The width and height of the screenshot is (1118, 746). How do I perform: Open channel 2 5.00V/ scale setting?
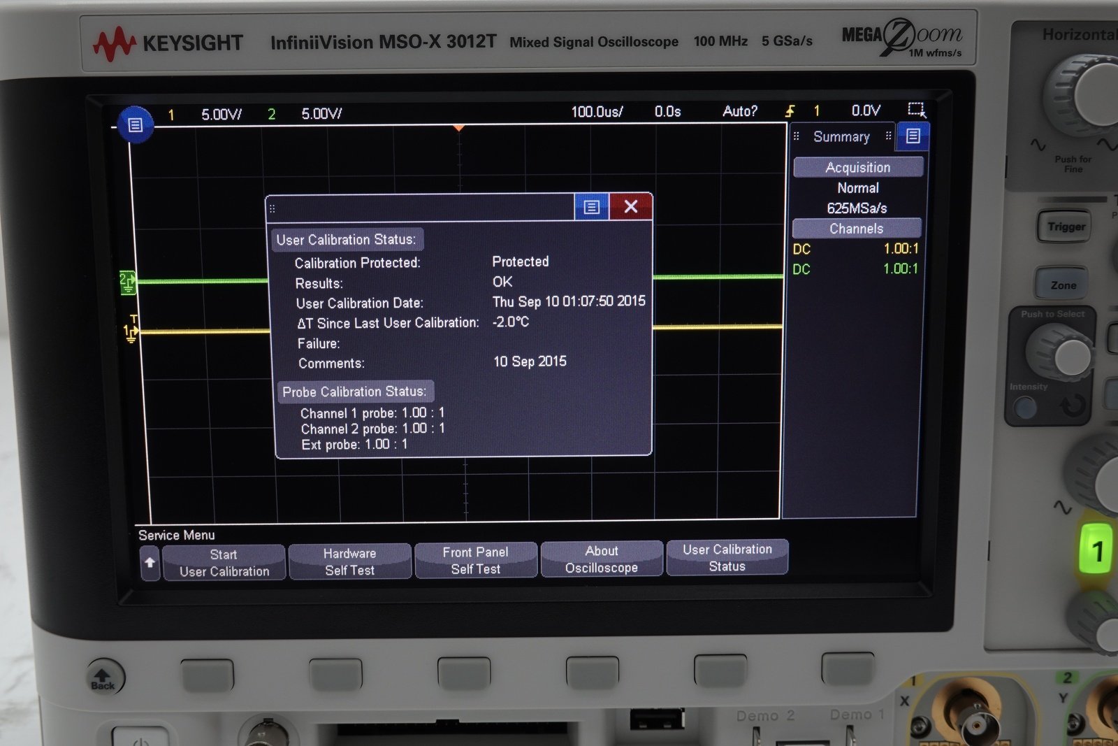coord(321,113)
